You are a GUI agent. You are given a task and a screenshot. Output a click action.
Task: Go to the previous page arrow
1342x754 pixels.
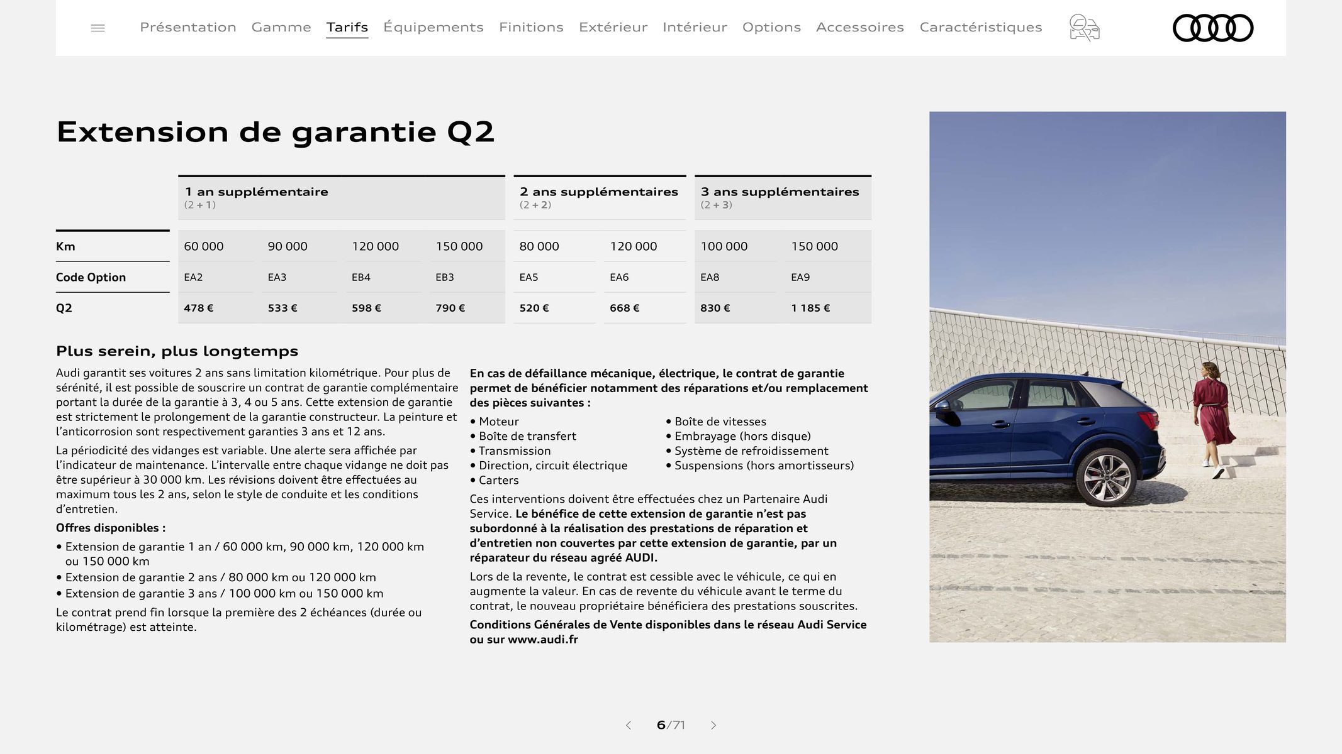[628, 725]
